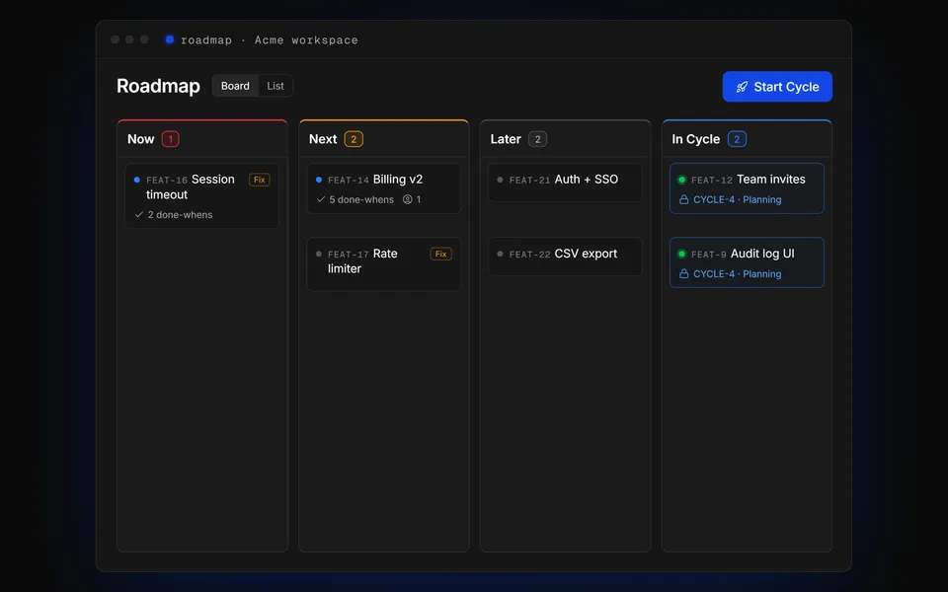The image size is (948, 592).
Task: Click the Later column header label
Action: [506, 139]
